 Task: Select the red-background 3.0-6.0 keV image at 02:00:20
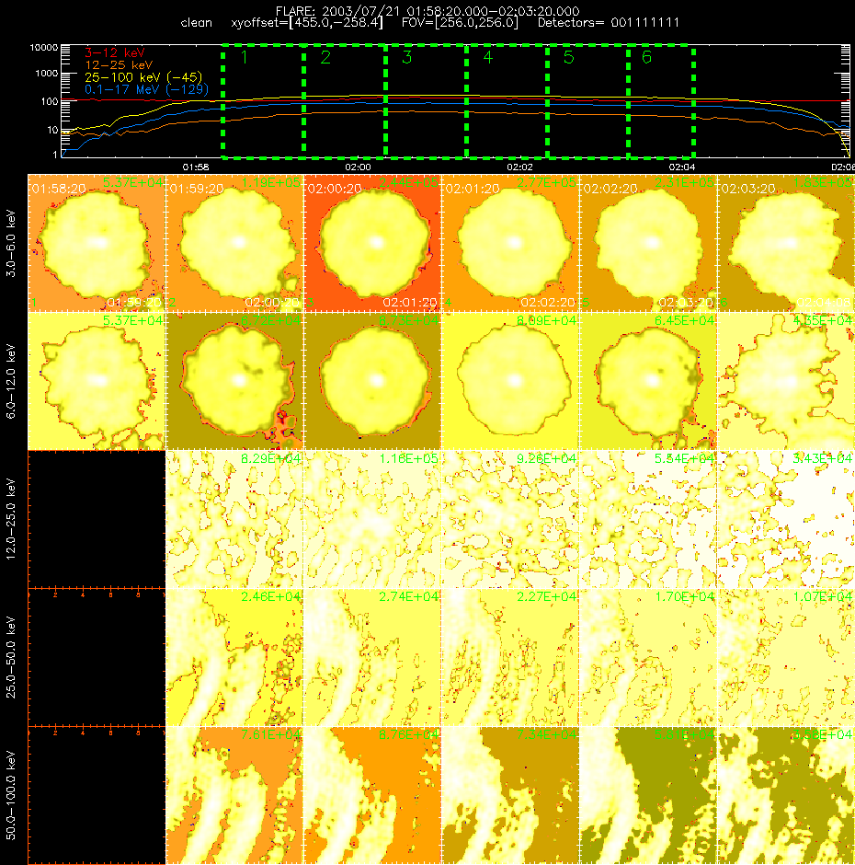point(372,243)
